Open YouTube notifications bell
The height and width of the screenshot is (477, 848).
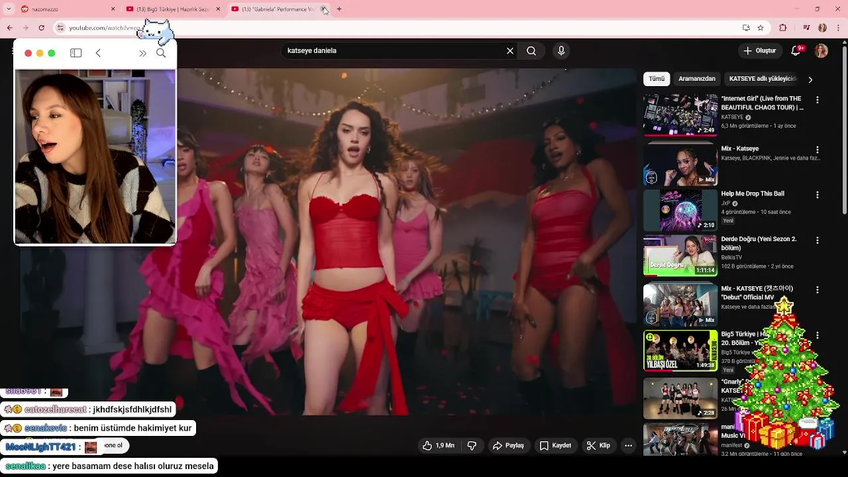[796, 51]
